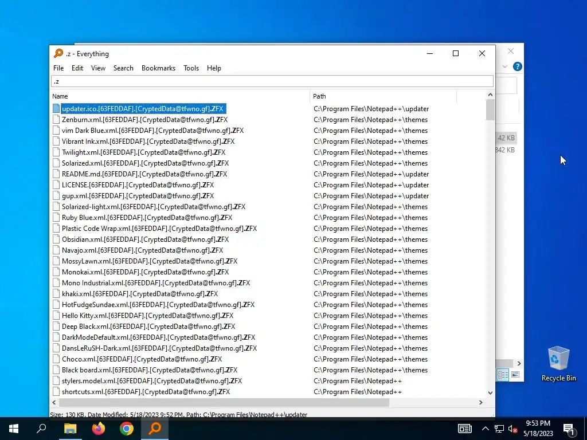Click the vertical scrollbar up arrow
This screenshot has height=440, width=587.
click(490, 95)
